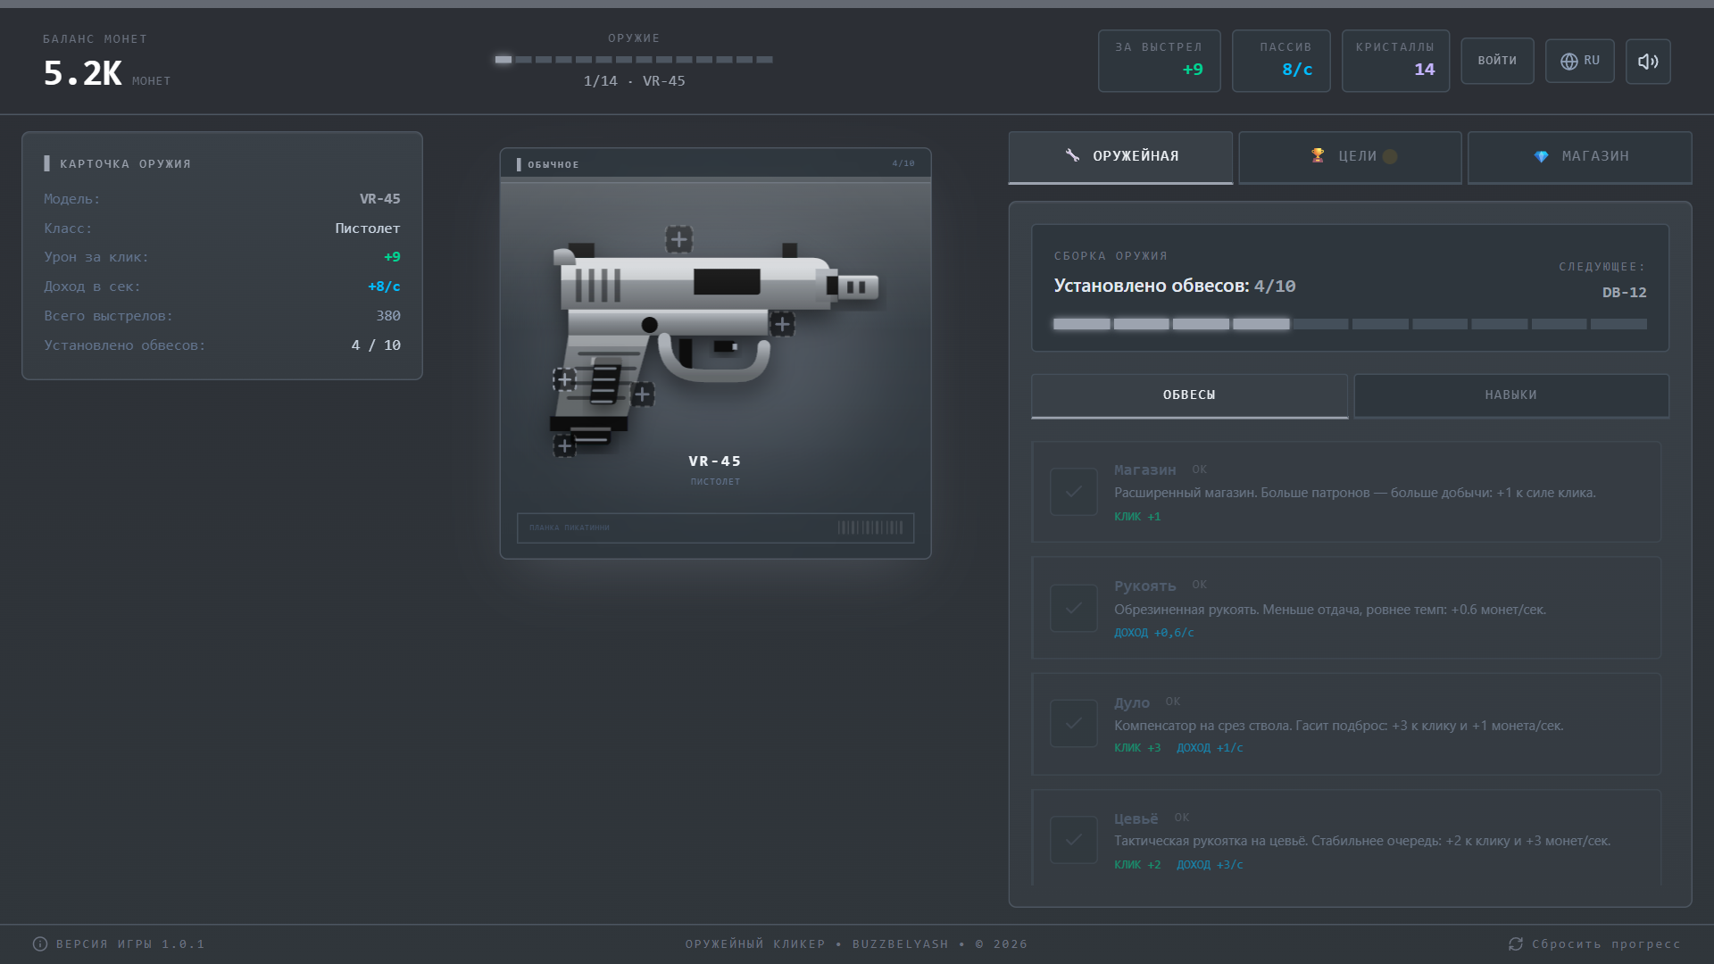Image resolution: width=1714 pixels, height=964 pixels.
Task: Click the diamond icon on МАГАЗИН tab
Action: pos(1542,156)
